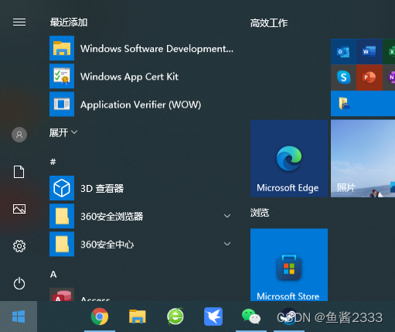
Task: Click the 高效工作 group title
Action: [269, 23]
